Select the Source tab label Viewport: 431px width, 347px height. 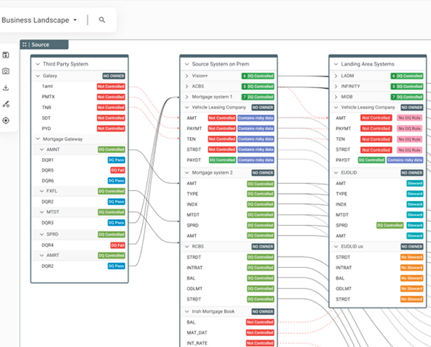(40, 44)
